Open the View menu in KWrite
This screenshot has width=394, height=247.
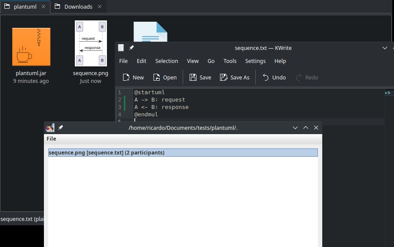coord(193,61)
